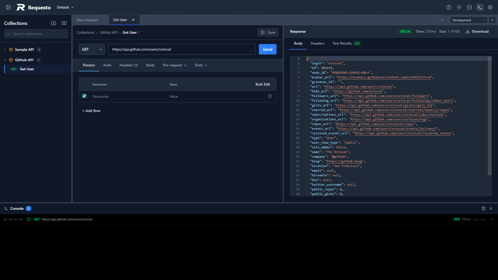Delete the parameter row with the trash icon
The height and width of the screenshot is (280, 498).
pyautogui.click(x=270, y=96)
